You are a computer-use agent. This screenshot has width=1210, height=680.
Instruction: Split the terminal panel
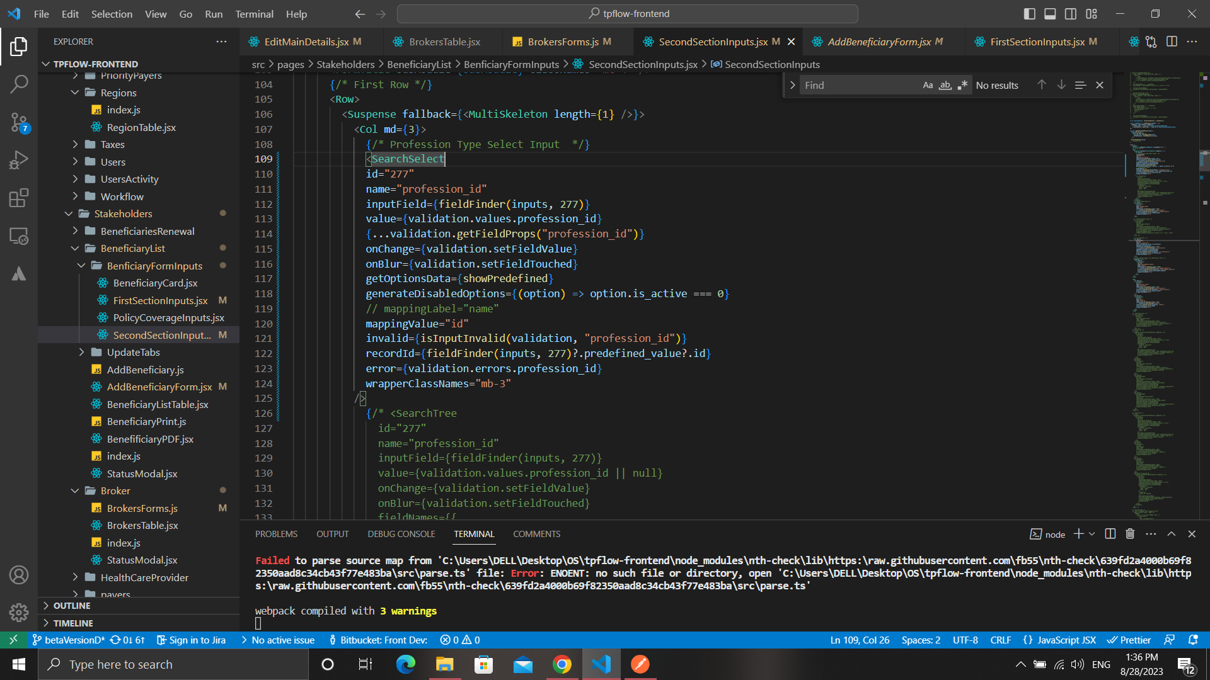pyautogui.click(x=1110, y=534)
